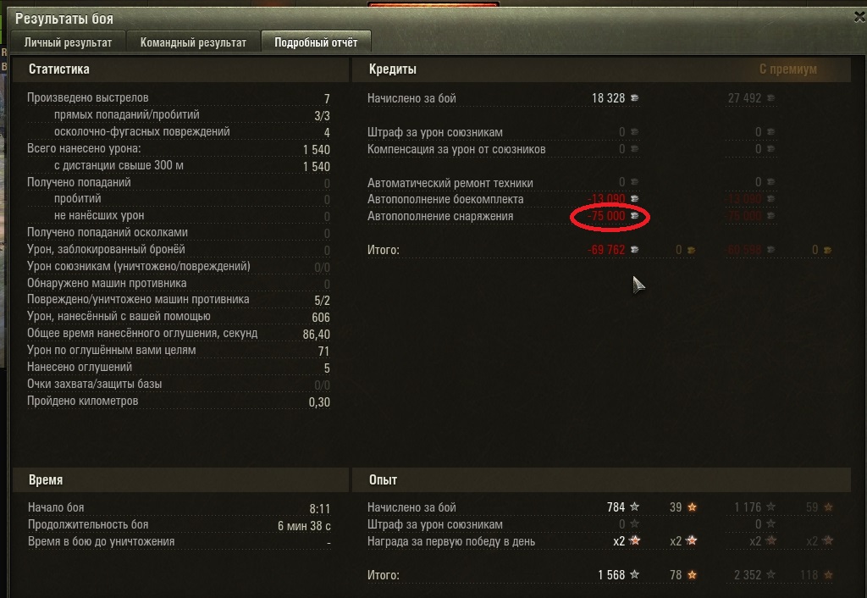The width and height of the screenshot is (867, 598).
Task: Click credits icon beside -69 762 total
Action: [x=635, y=250]
